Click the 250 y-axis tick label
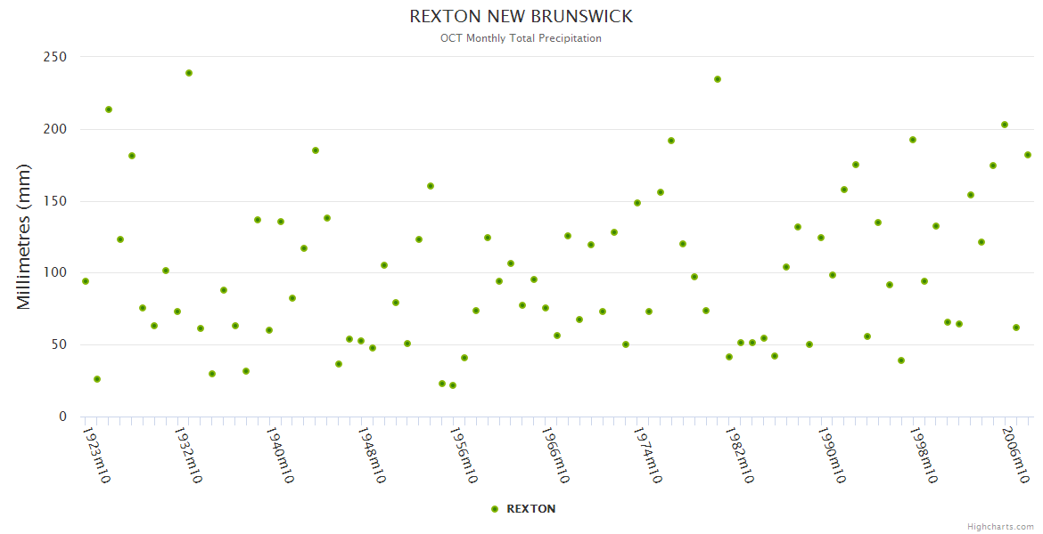 click(x=55, y=57)
